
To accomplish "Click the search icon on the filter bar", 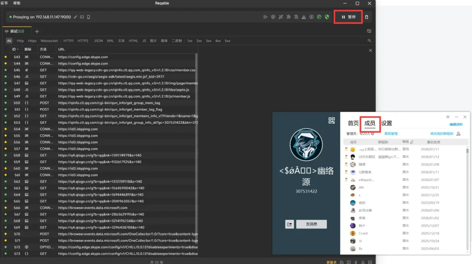I will [369, 40].
